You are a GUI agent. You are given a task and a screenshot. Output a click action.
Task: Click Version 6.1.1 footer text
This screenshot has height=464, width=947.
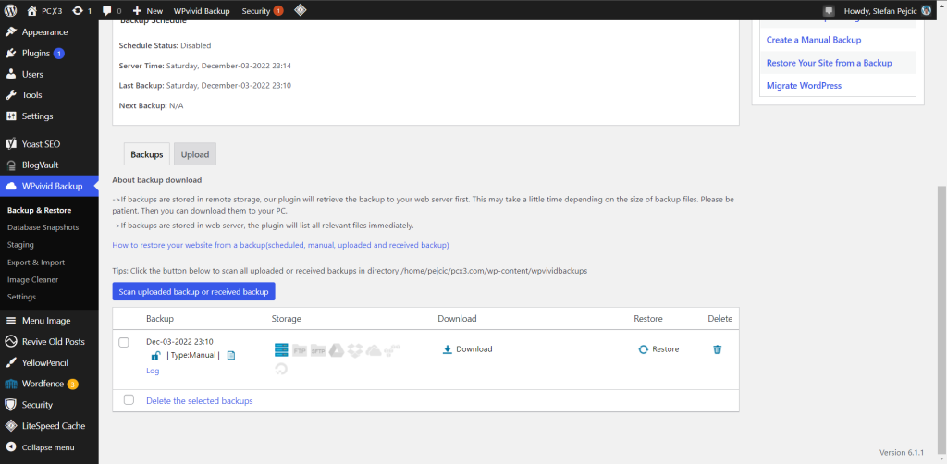(x=902, y=452)
